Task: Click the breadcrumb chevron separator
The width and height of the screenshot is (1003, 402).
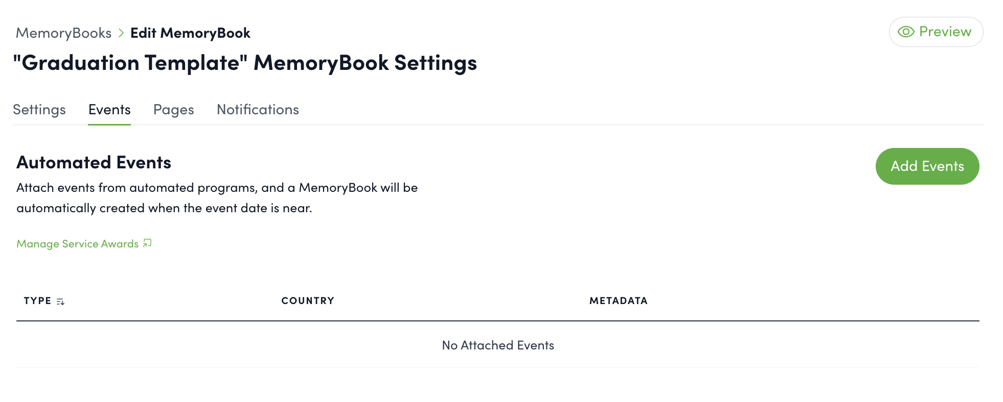Action: tap(121, 33)
